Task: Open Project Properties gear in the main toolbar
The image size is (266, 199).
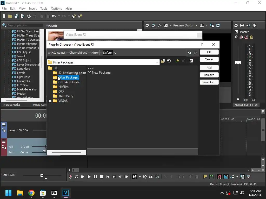Action: click(x=29, y=16)
